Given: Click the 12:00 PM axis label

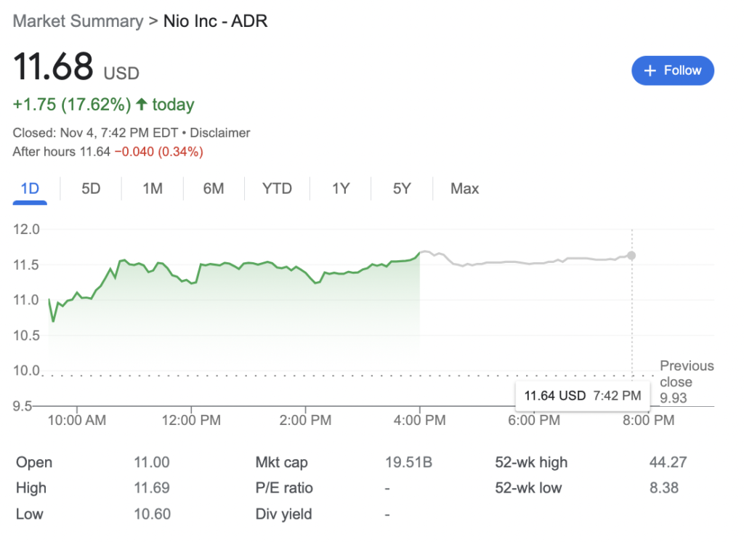Looking at the screenshot, I should coord(191,421).
